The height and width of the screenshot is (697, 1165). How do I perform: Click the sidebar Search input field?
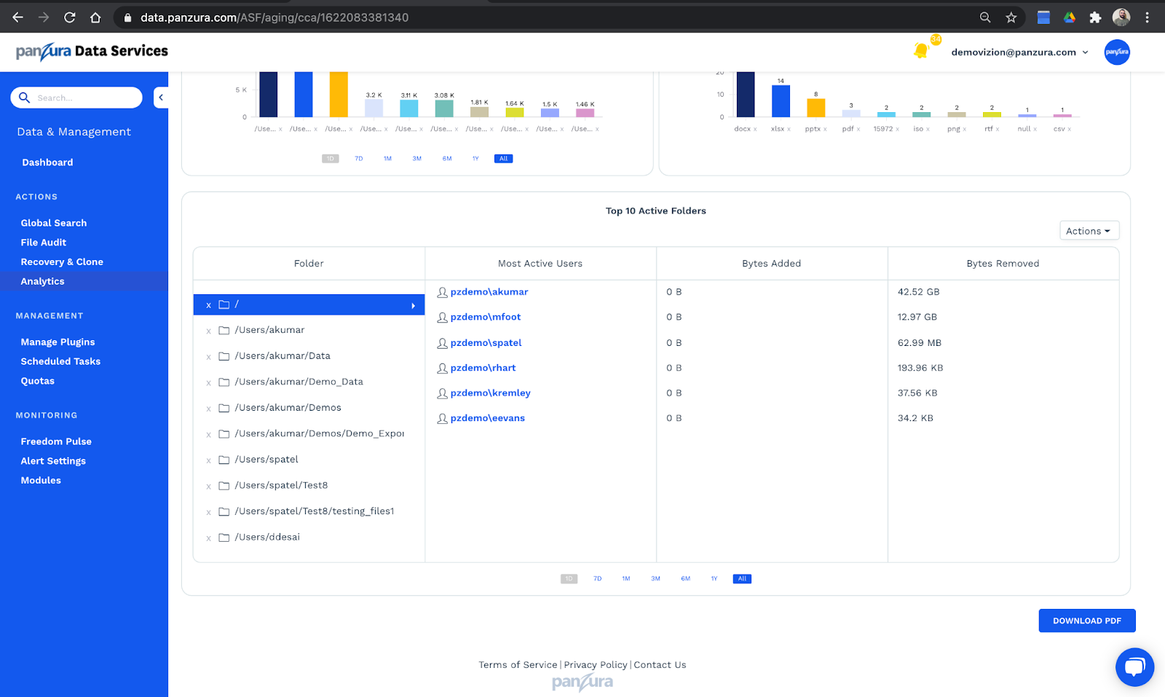pos(76,98)
